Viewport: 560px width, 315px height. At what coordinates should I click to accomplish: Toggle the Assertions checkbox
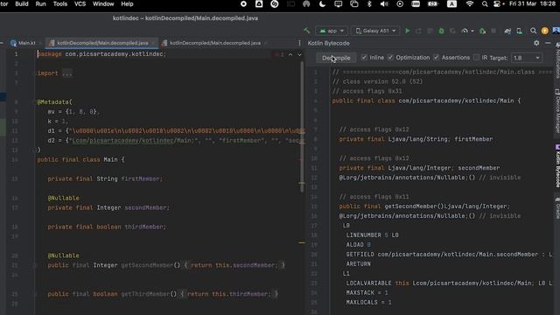coord(436,58)
